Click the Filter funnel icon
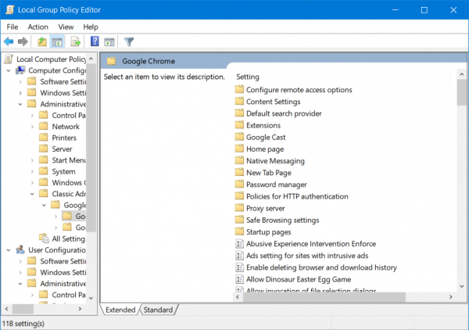 tap(129, 41)
